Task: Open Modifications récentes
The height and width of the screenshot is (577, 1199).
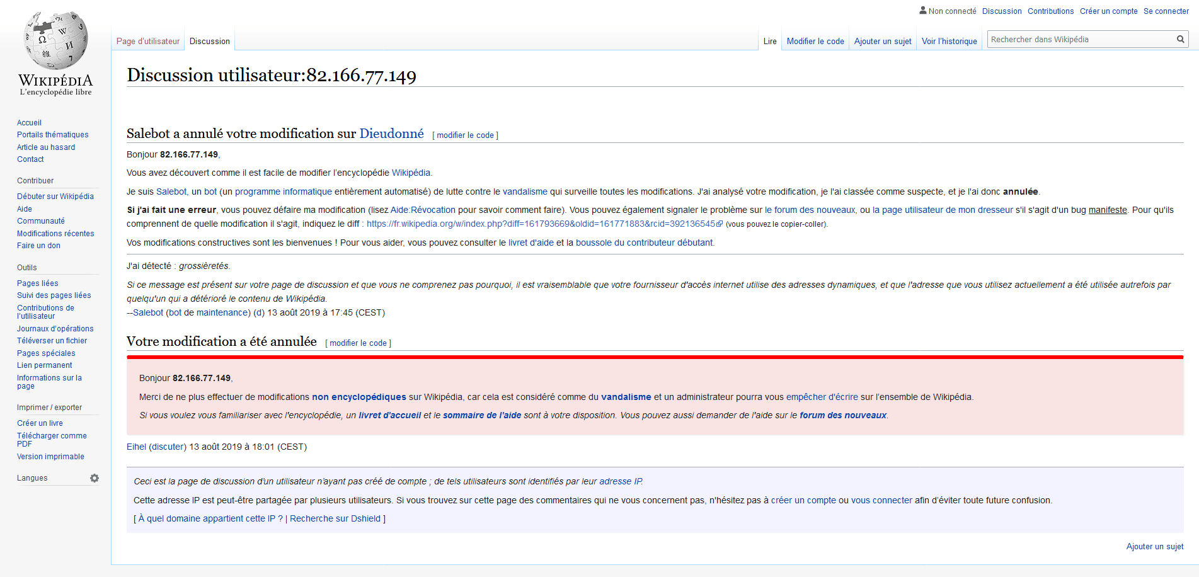Action: (x=55, y=234)
